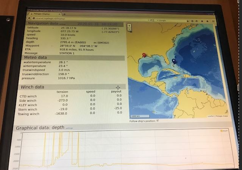This screenshot has height=170, width=242.
Task: Click the Leaflet attribution link on map
Action: [210, 116]
